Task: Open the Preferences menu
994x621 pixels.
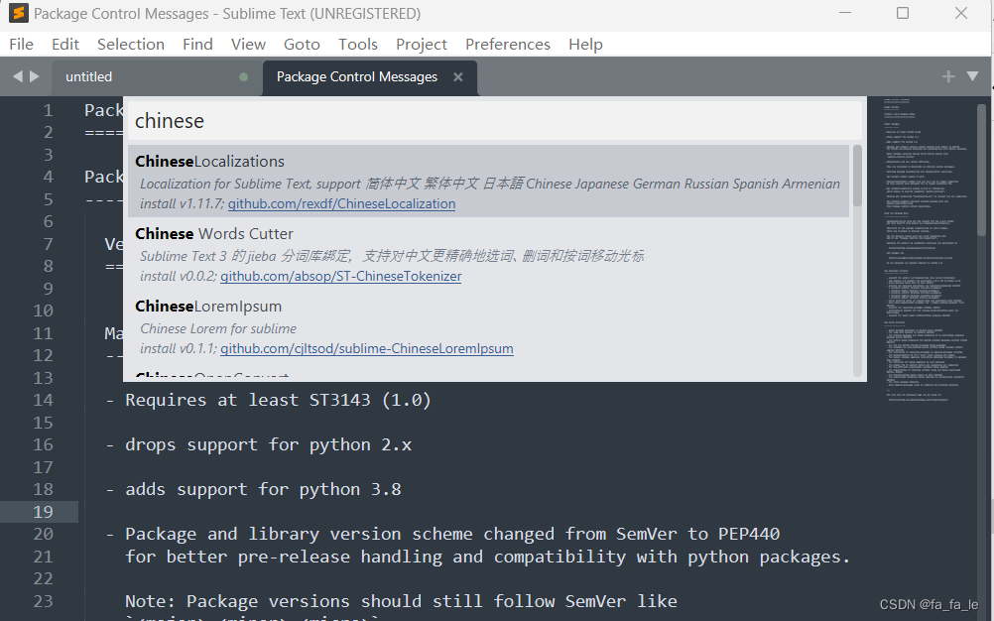Action: [x=508, y=45]
